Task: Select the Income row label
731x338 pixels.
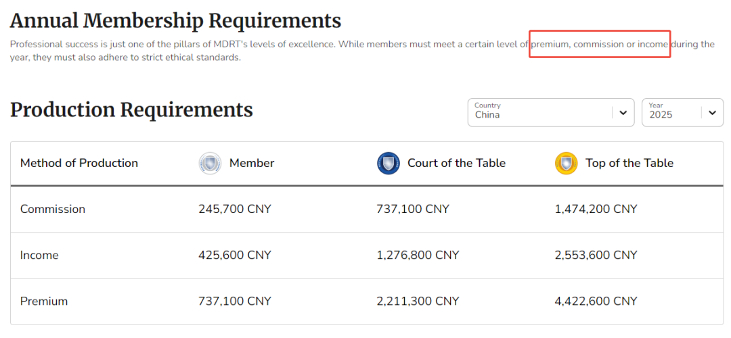Action: 39,255
